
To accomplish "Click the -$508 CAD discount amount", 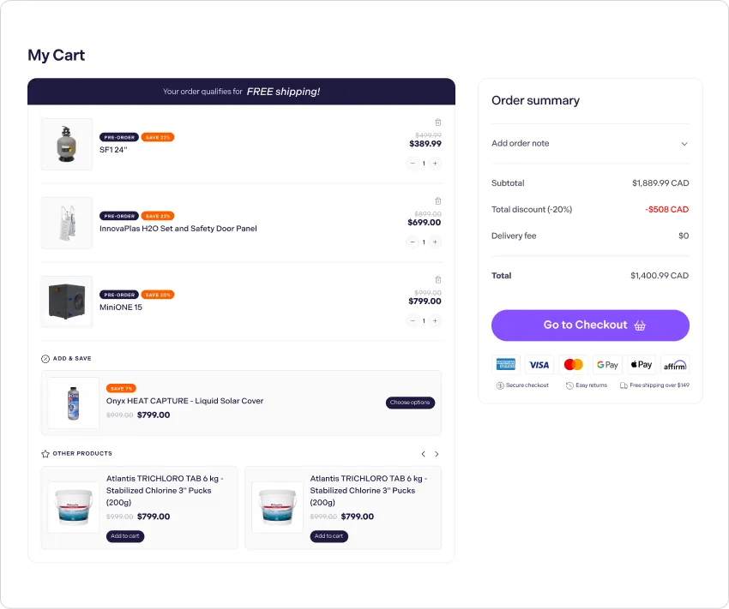I will pyautogui.click(x=666, y=209).
